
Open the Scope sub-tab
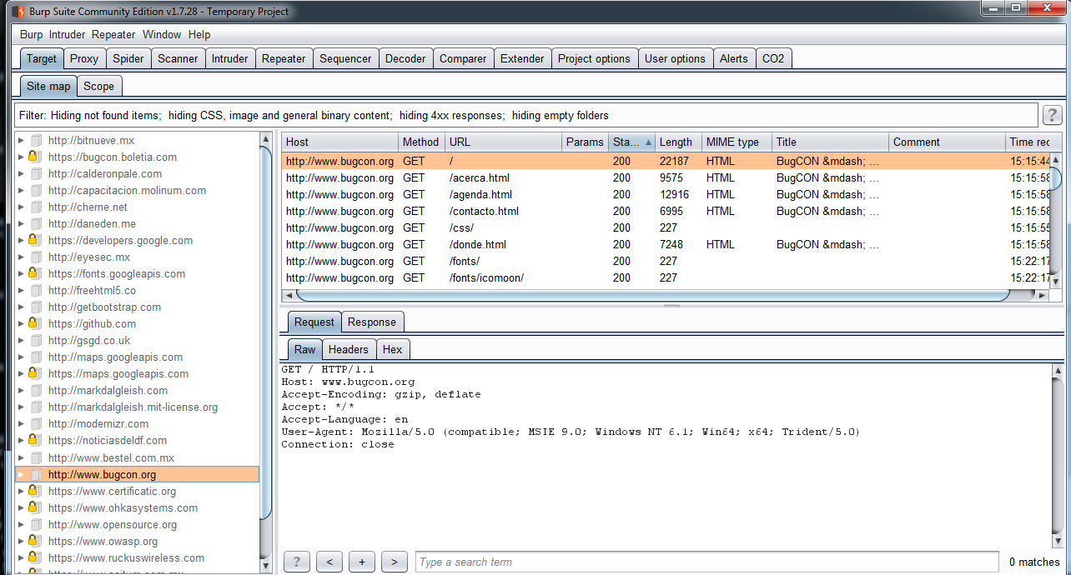point(98,86)
